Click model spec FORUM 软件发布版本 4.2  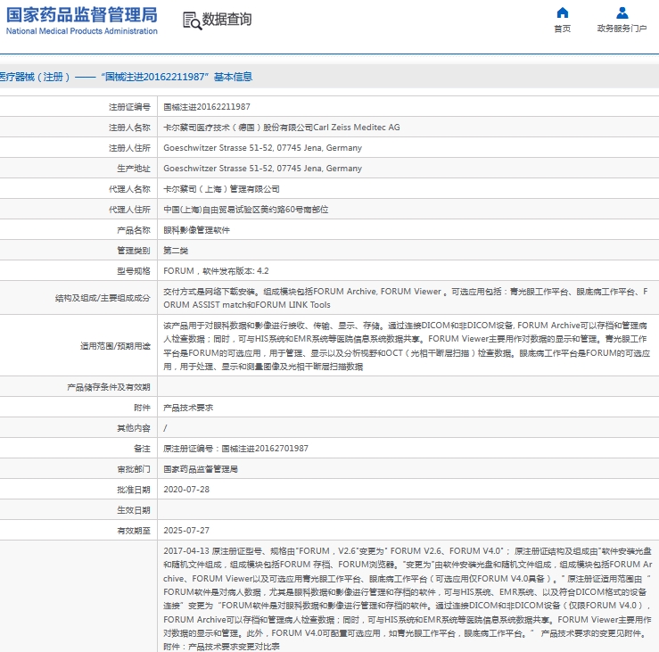click(216, 271)
